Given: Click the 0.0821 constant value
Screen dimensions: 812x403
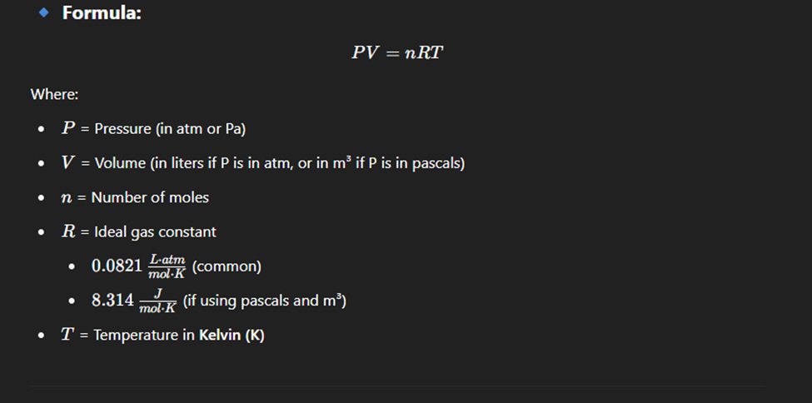Looking at the screenshot, I should [117, 266].
